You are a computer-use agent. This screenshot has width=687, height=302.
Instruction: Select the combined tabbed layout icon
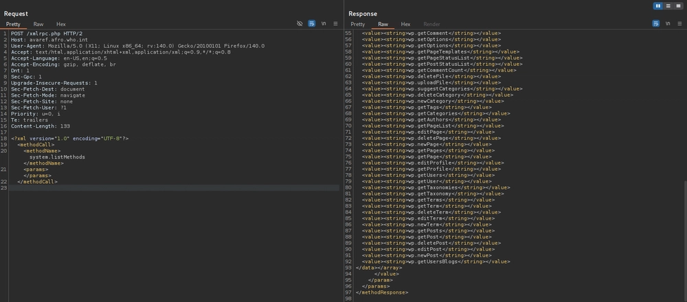click(678, 5)
